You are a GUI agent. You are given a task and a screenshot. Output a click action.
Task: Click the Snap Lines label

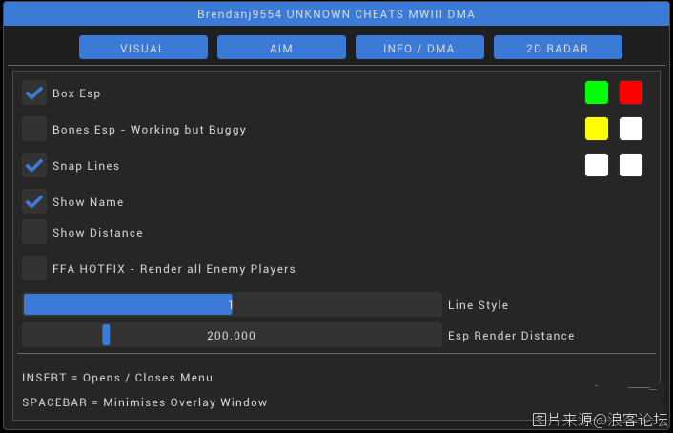86,166
